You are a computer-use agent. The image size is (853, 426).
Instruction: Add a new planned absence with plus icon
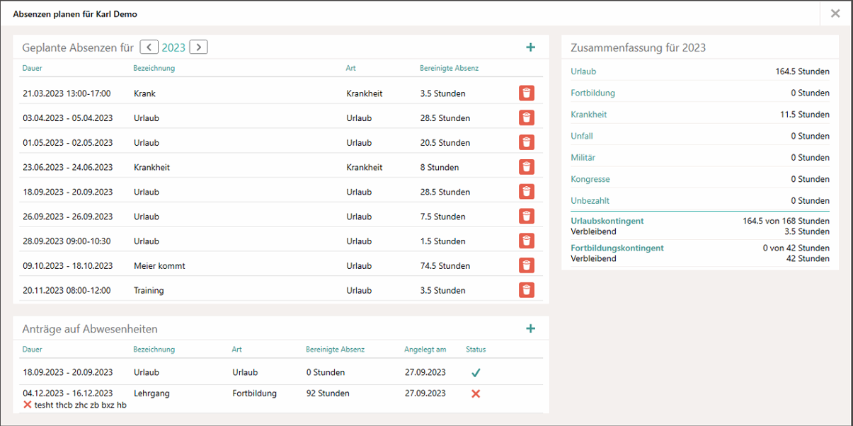click(530, 47)
